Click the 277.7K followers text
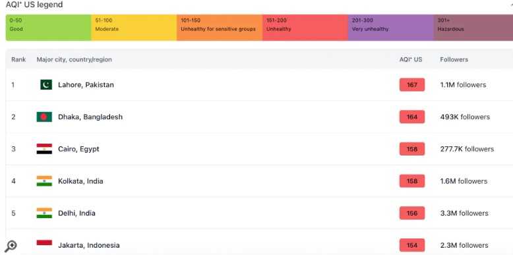Screen dimensions: 513x255 467,149
